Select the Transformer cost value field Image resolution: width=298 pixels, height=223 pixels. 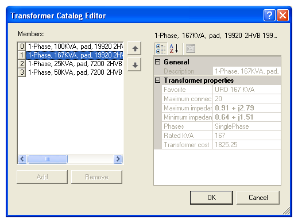point(247,145)
